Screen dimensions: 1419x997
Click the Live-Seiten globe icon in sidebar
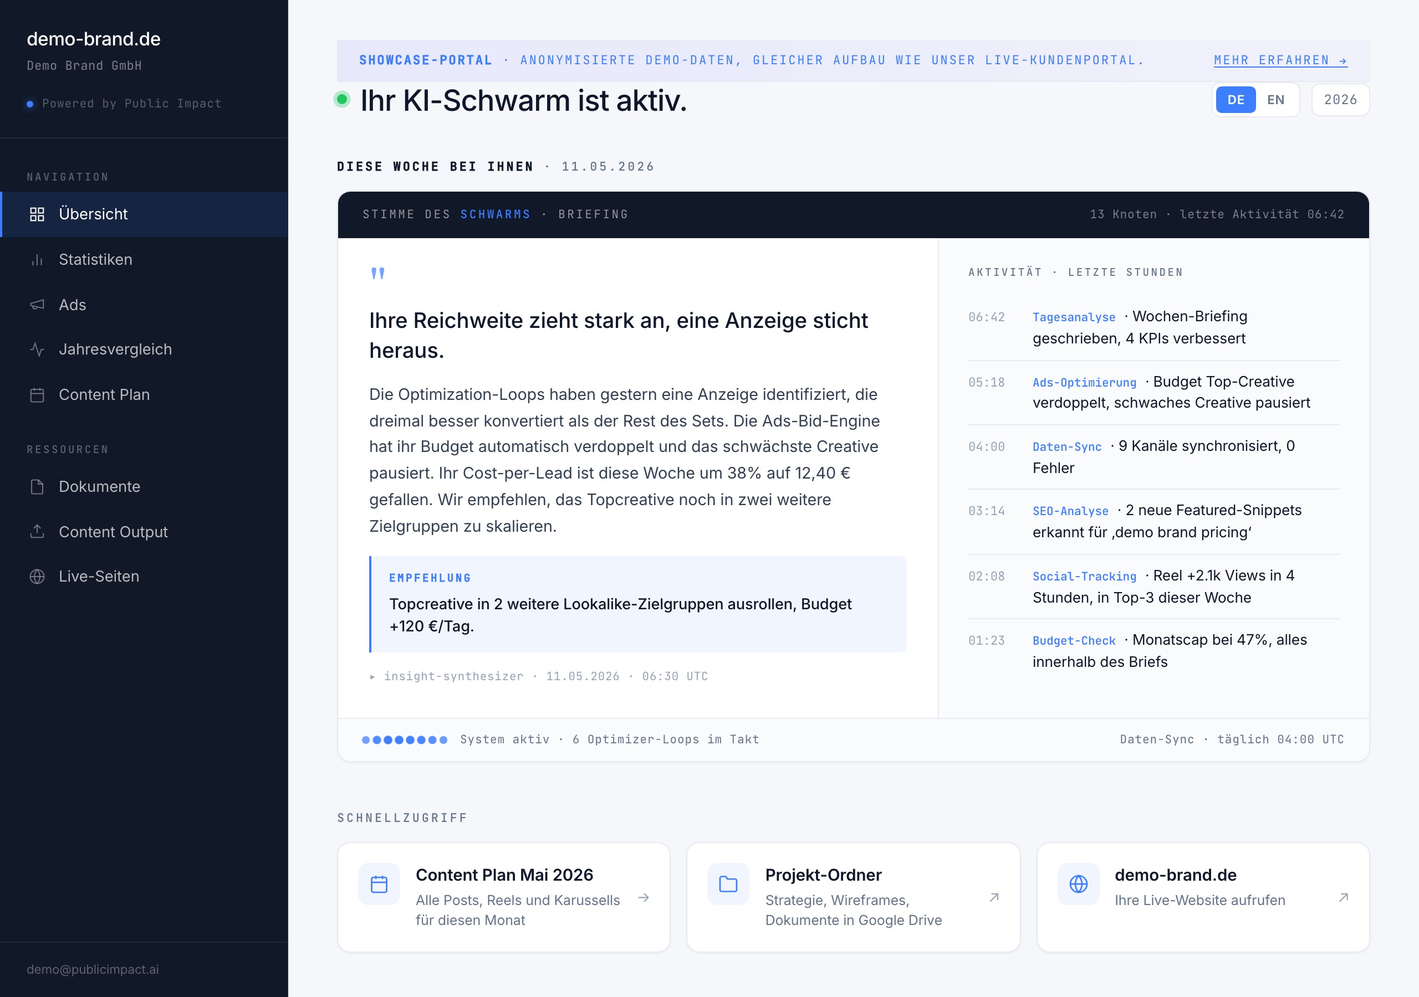(x=37, y=577)
